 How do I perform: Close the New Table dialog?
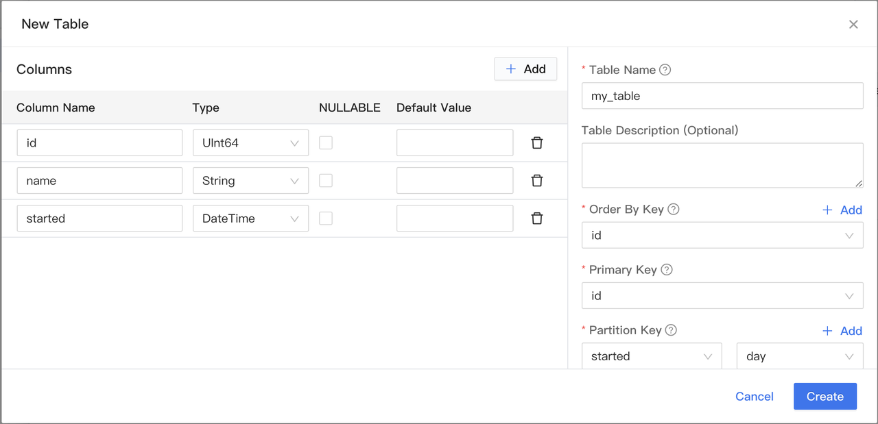pyautogui.click(x=853, y=25)
